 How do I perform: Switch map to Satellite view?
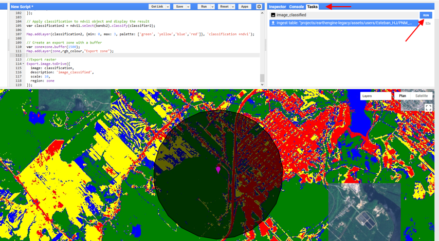(x=422, y=96)
